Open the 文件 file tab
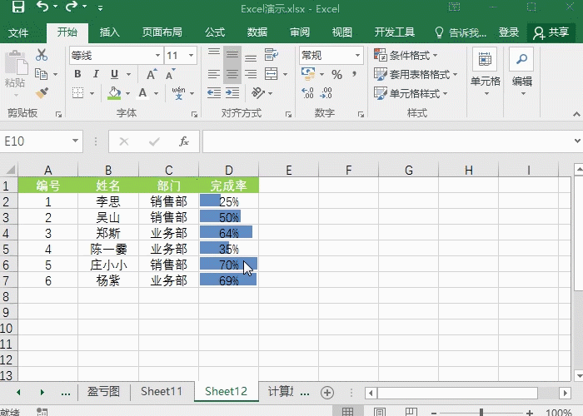583x416 pixels. [x=18, y=32]
